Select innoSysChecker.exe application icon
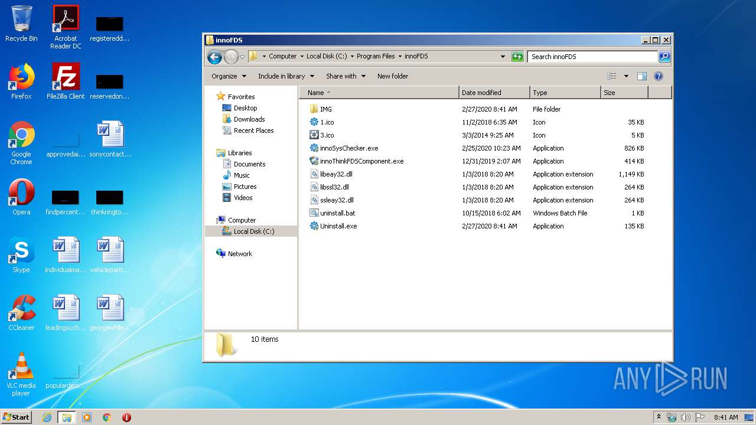This screenshot has width=756, height=425. [314, 148]
